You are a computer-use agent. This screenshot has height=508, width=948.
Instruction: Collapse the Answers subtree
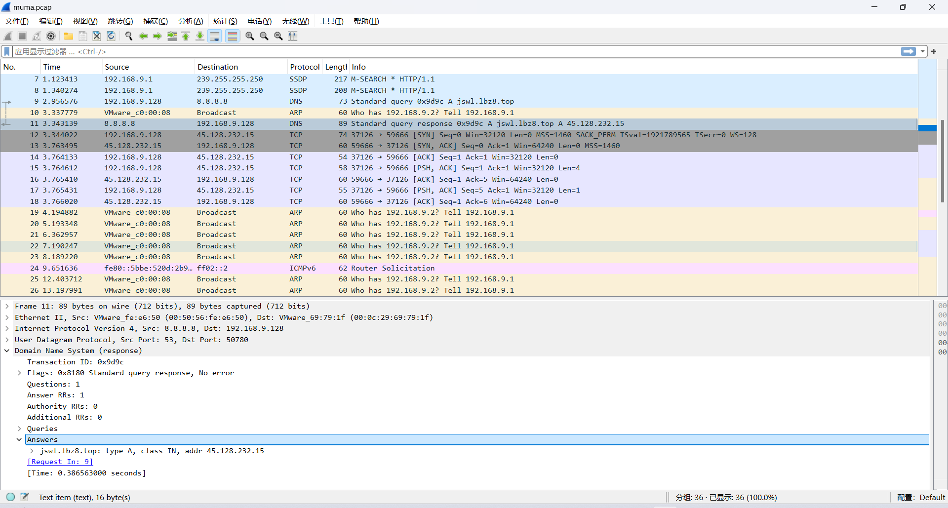pyautogui.click(x=19, y=439)
